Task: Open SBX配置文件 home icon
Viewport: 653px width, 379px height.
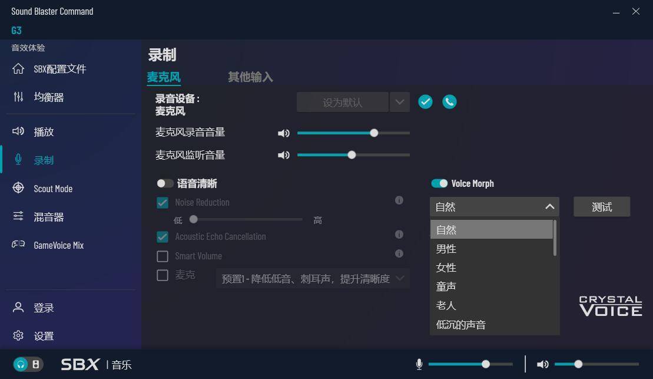Action: tap(18, 68)
